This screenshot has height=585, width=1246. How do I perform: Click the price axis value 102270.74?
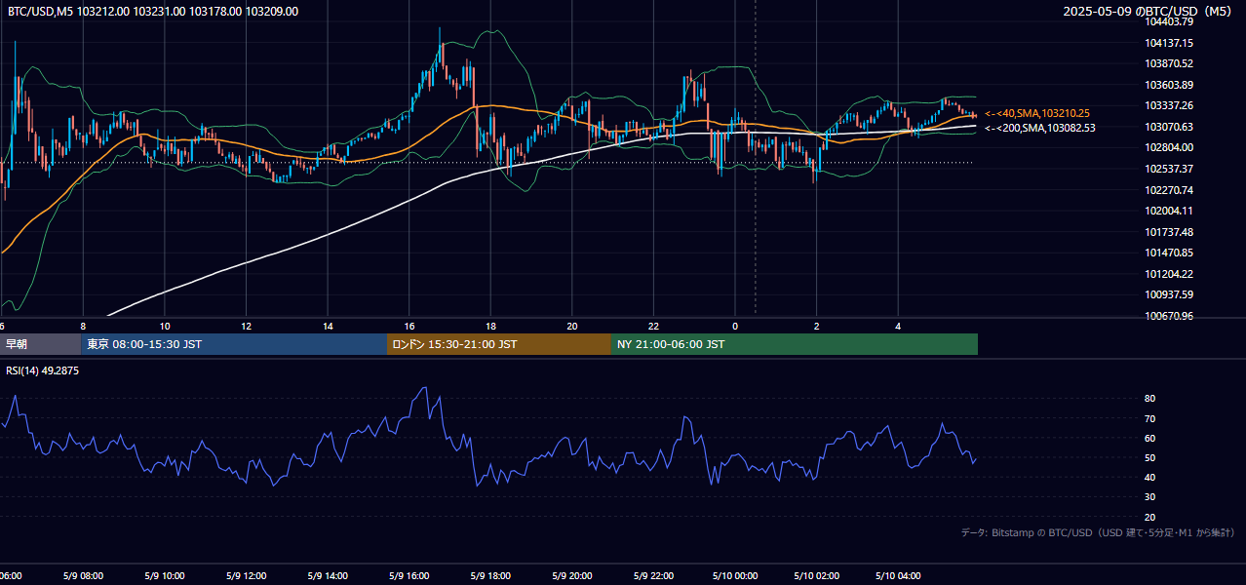pos(1171,190)
